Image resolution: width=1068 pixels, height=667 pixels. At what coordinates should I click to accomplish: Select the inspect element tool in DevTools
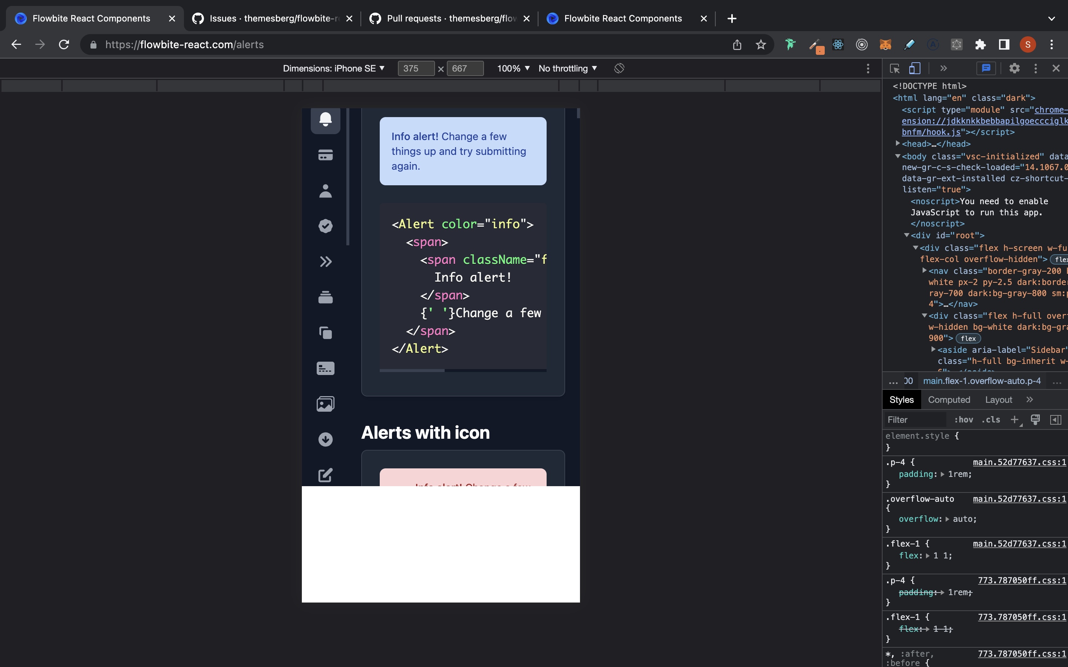point(894,69)
